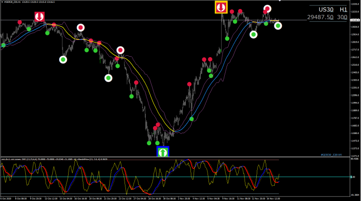Select the US30 symbol label

326,9
